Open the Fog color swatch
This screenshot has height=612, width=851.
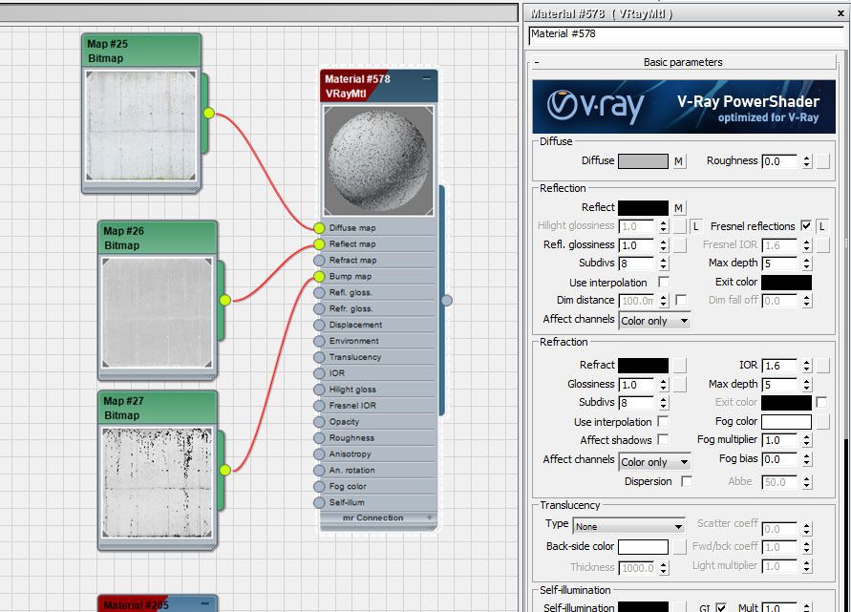pos(786,422)
